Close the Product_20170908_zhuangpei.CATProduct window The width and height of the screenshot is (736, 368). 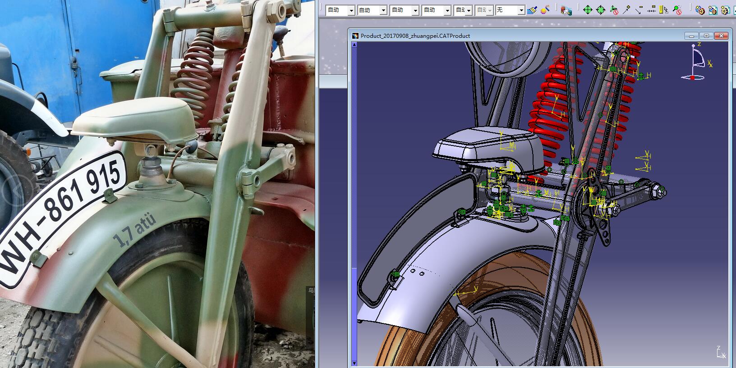pyautogui.click(x=721, y=36)
